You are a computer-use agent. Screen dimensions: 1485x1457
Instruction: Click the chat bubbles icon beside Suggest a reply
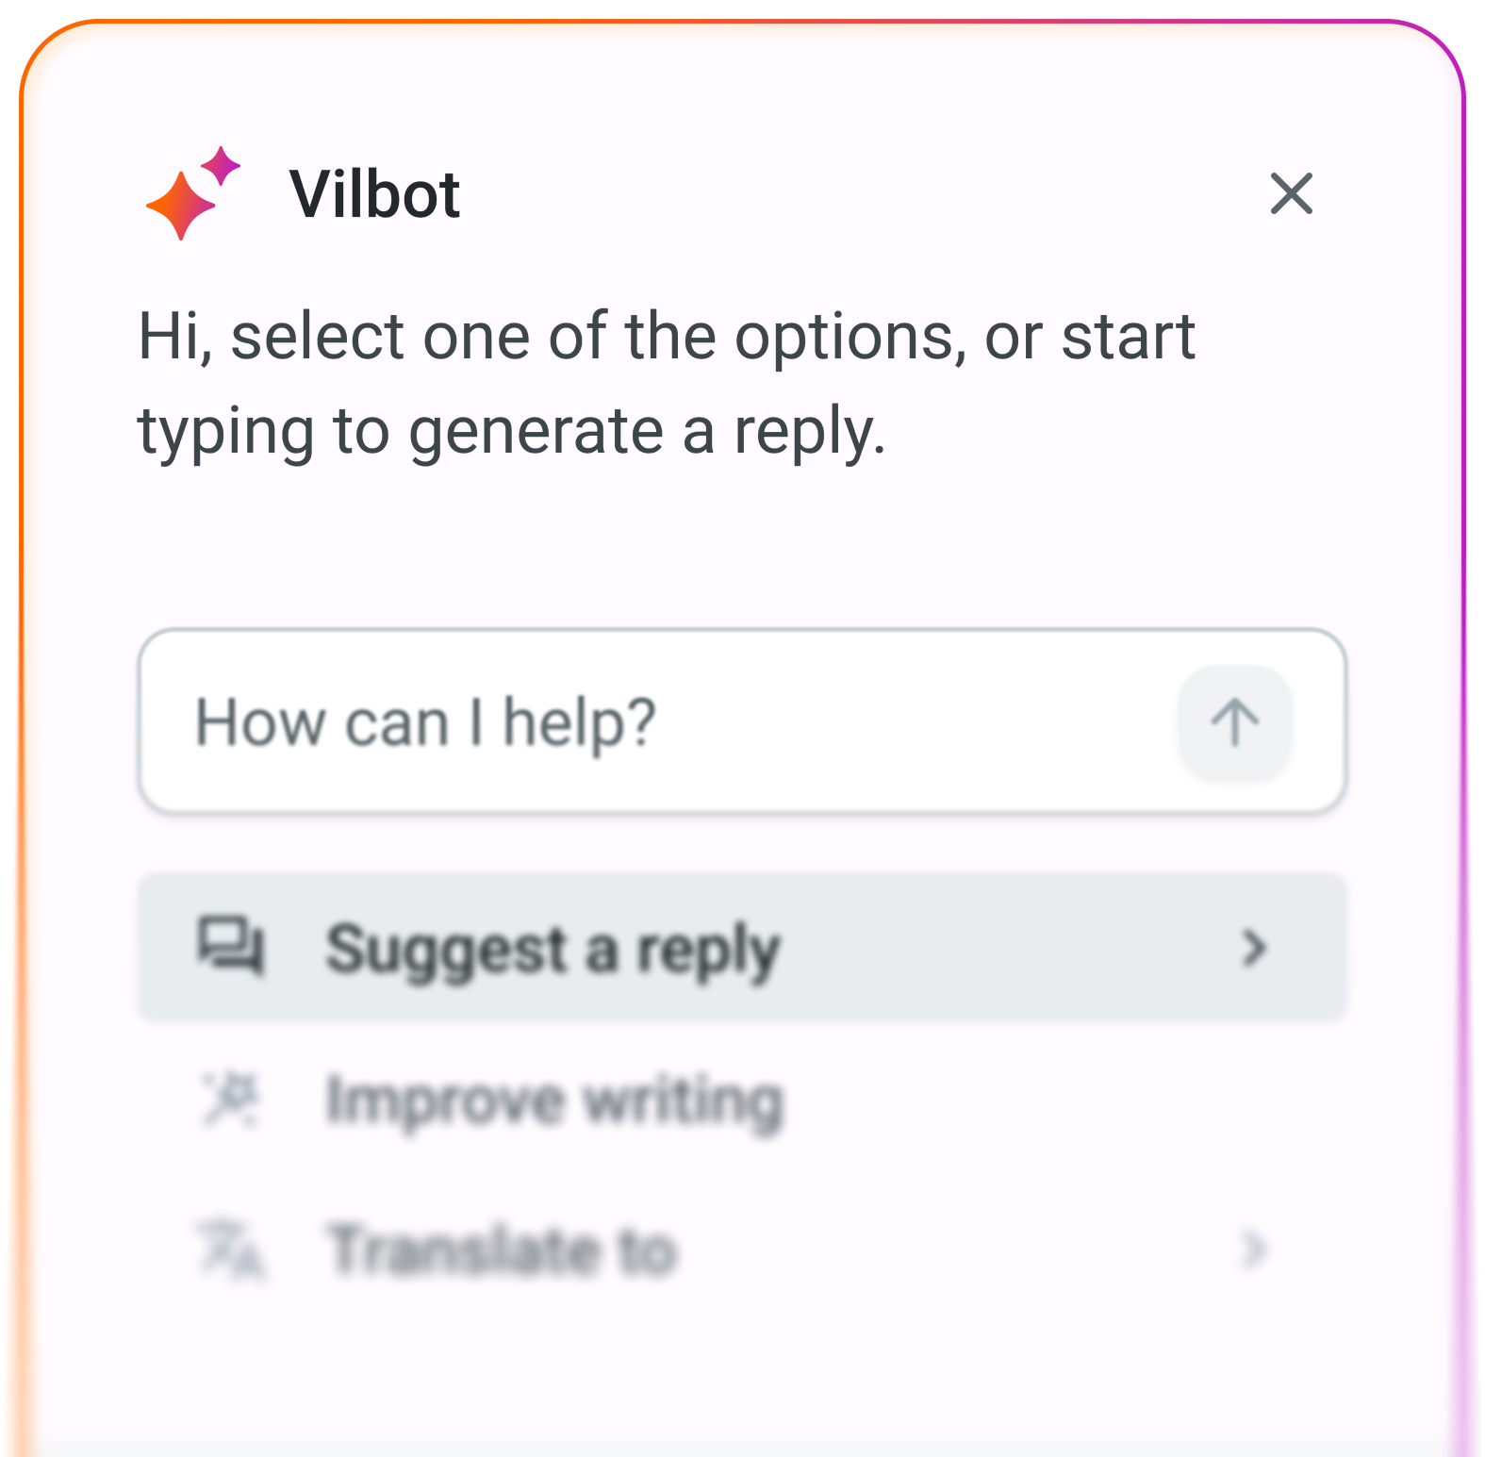231,945
